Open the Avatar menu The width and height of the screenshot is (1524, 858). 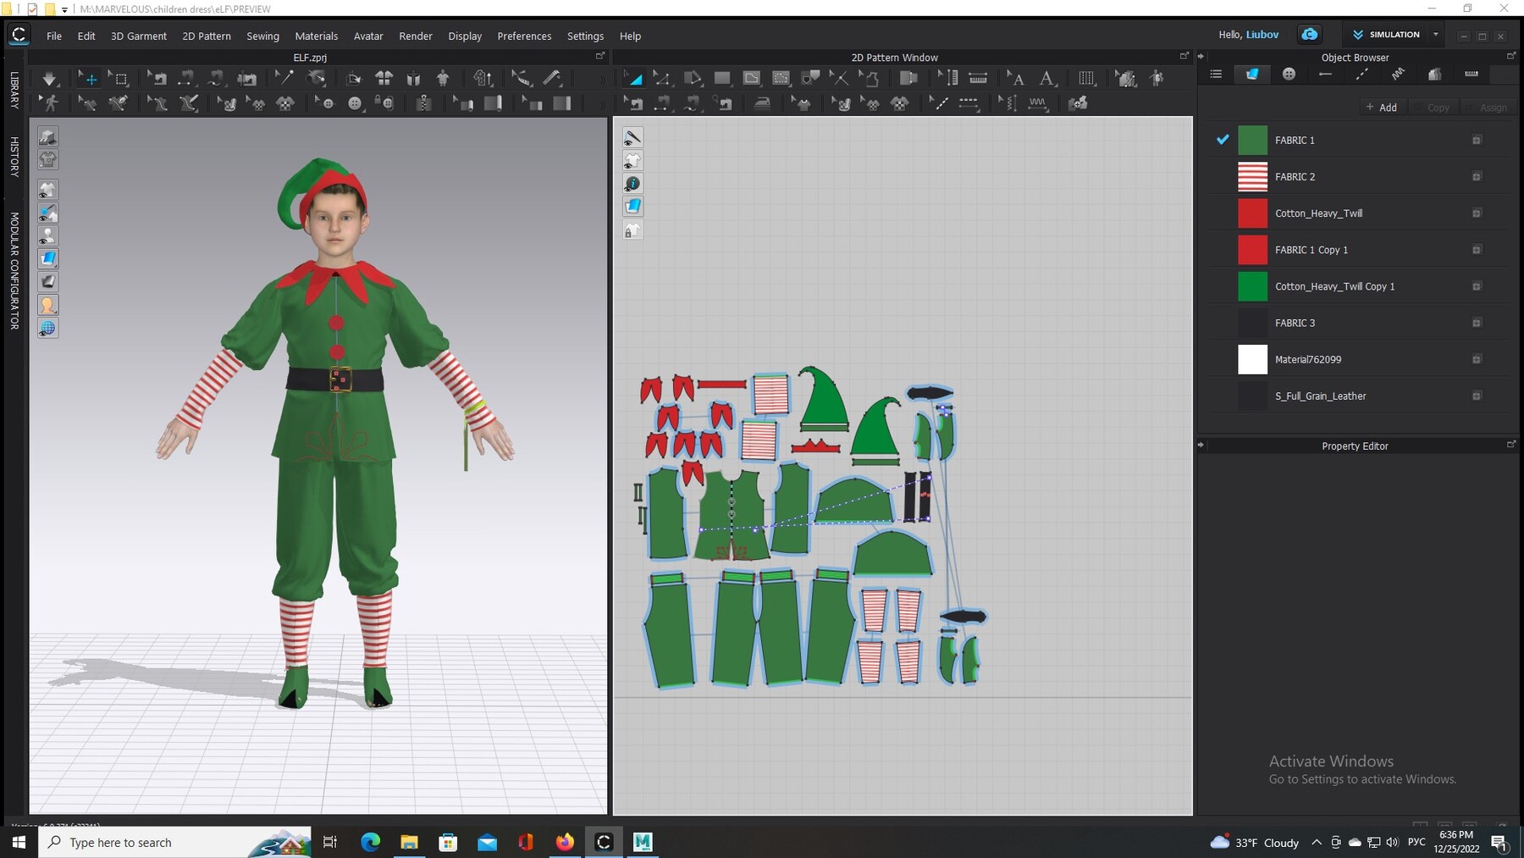click(368, 36)
